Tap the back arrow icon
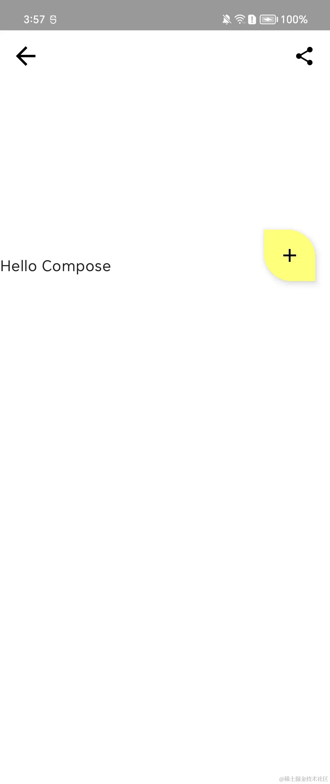The image size is (330, 784). tap(26, 56)
